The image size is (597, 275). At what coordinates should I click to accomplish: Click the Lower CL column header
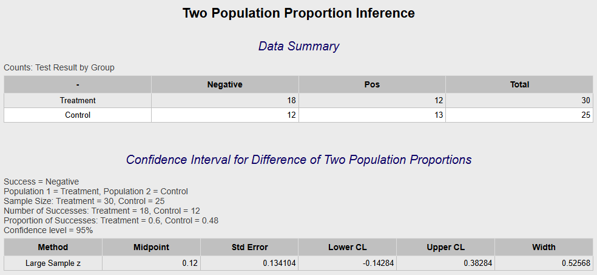click(x=347, y=247)
